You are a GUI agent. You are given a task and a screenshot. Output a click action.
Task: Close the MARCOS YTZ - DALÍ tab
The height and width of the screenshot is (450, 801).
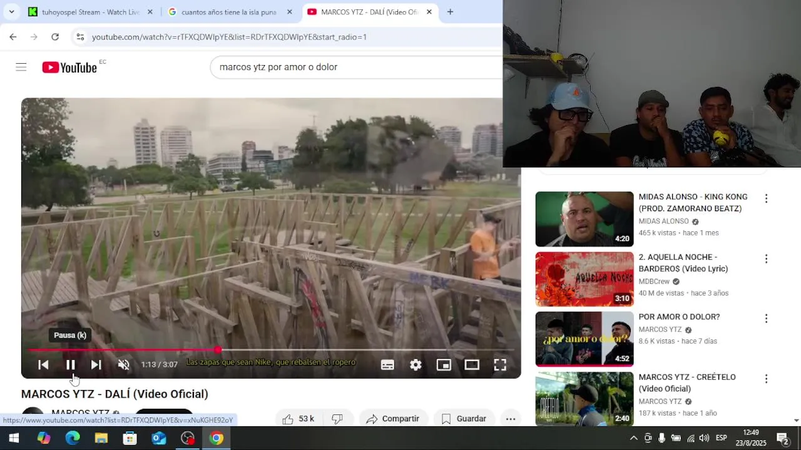[429, 12]
